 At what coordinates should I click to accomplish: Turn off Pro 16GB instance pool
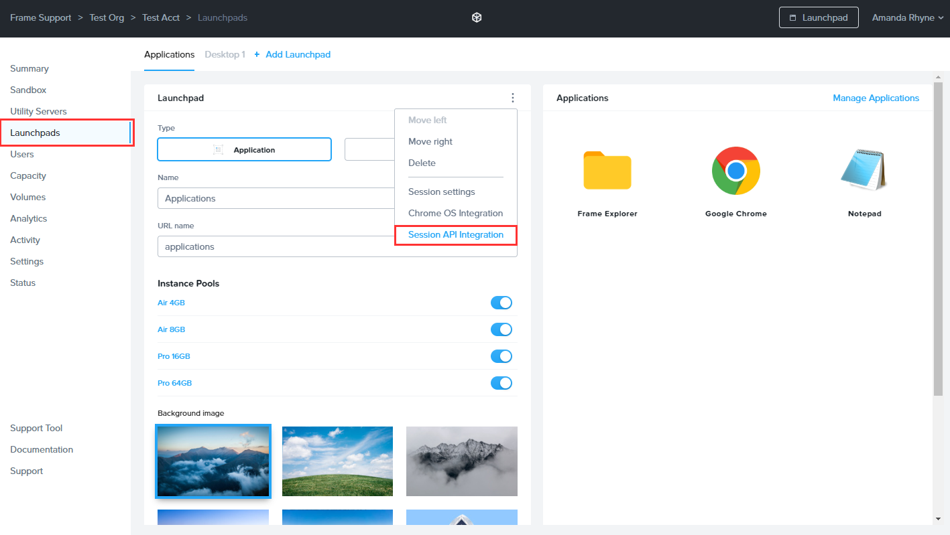tap(501, 356)
